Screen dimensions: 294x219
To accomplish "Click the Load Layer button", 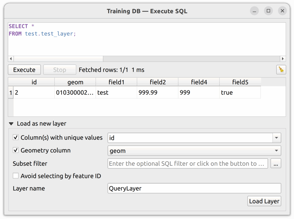I will pyautogui.click(x=264, y=201).
